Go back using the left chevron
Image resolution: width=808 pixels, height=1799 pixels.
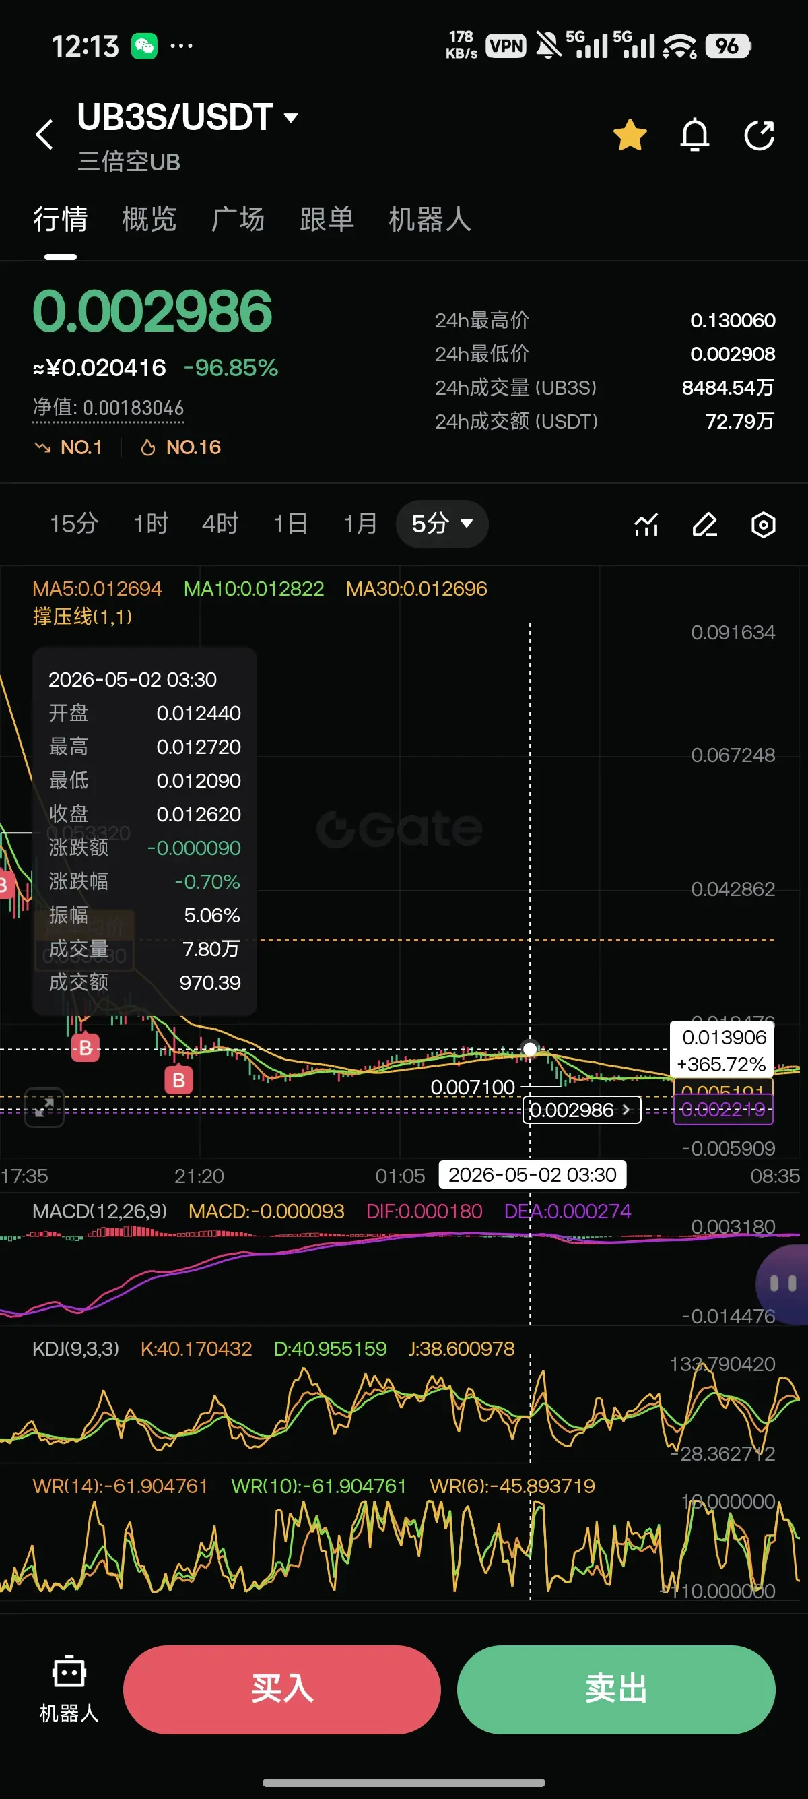point(44,134)
